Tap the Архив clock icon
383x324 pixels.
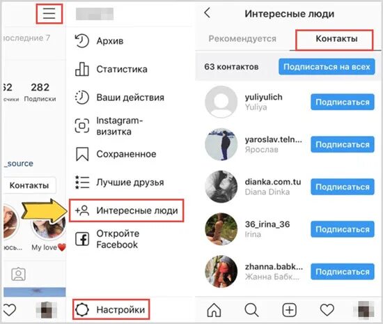coord(82,41)
